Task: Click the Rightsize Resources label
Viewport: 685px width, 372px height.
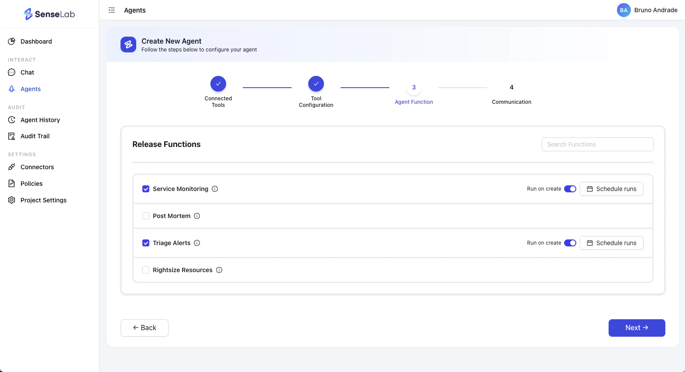Action: [x=182, y=270]
